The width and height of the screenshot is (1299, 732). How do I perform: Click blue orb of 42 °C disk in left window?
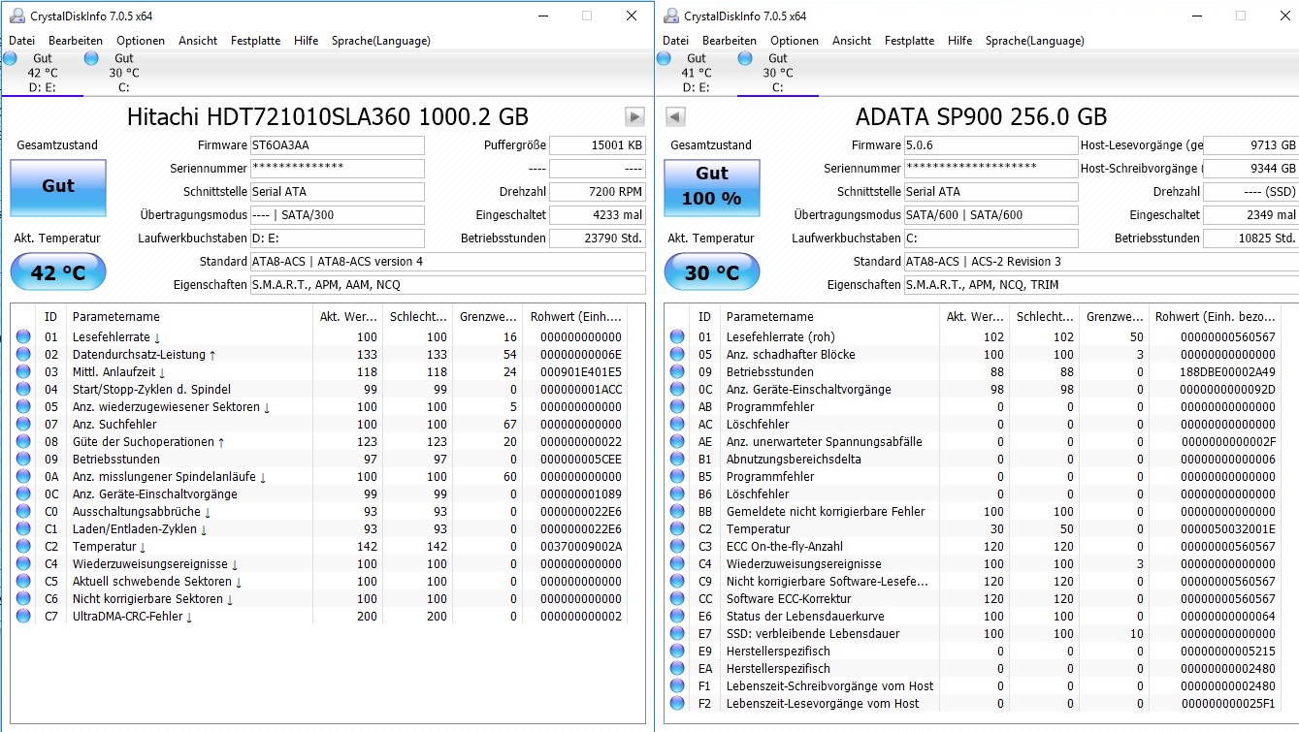(x=10, y=58)
